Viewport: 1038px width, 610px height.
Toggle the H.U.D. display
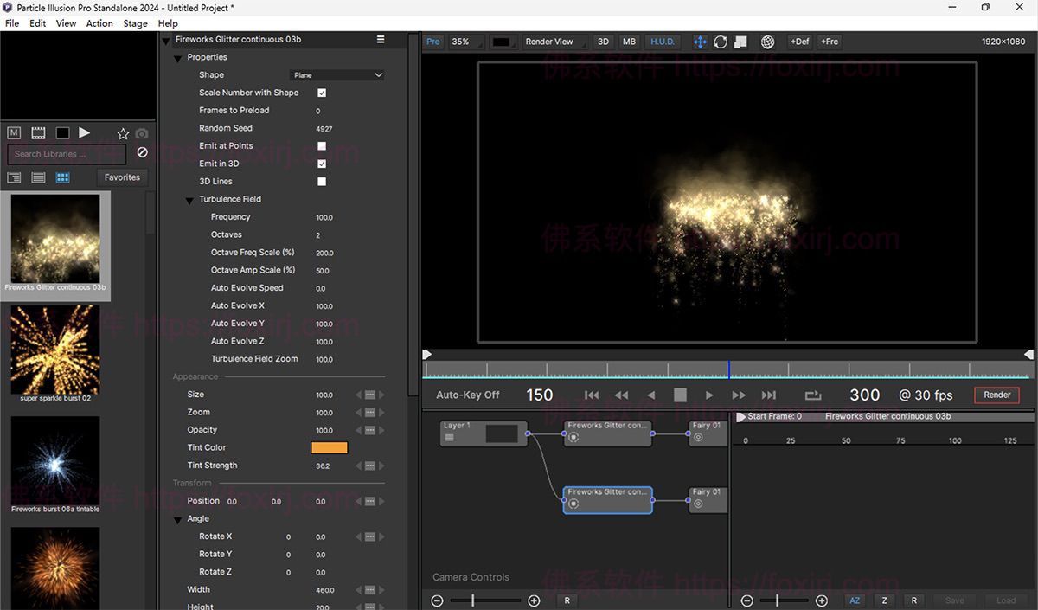(662, 41)
